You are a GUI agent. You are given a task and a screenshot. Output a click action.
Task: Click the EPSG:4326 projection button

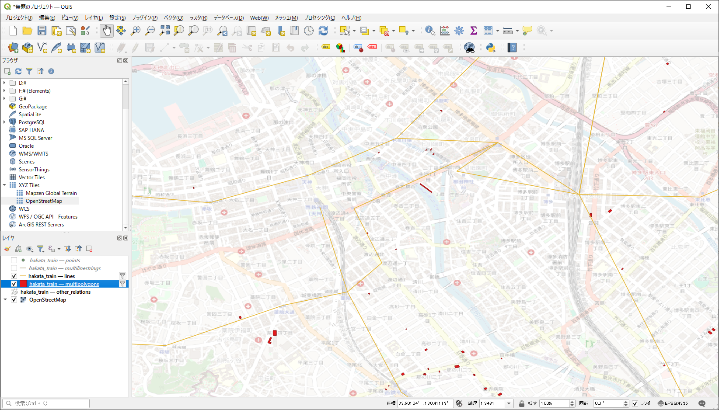(x=673, y=403)
